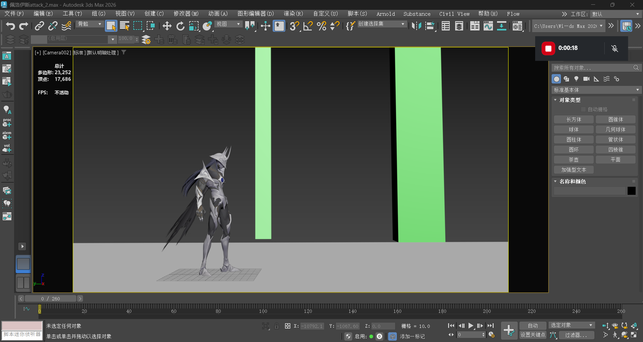Image resolution: width=643 pixels, height=342 pixels.
Task: Open the 选定对象 key filter dropdown
Action: [x=572, y=325]
